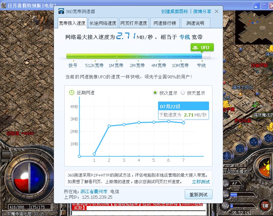
Task: Open the 网速排行榜 tab
Action: [x=165, y=23]
